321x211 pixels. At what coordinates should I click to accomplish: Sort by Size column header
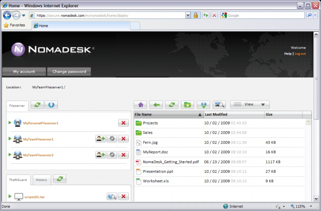(x=283, y=115)
